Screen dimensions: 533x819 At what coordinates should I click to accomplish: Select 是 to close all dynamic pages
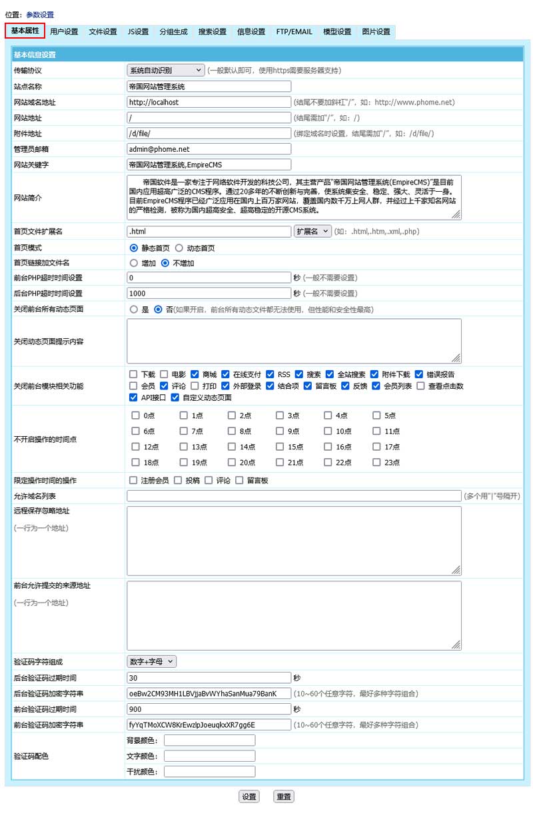pyautogui.click(x=134, y=310)
